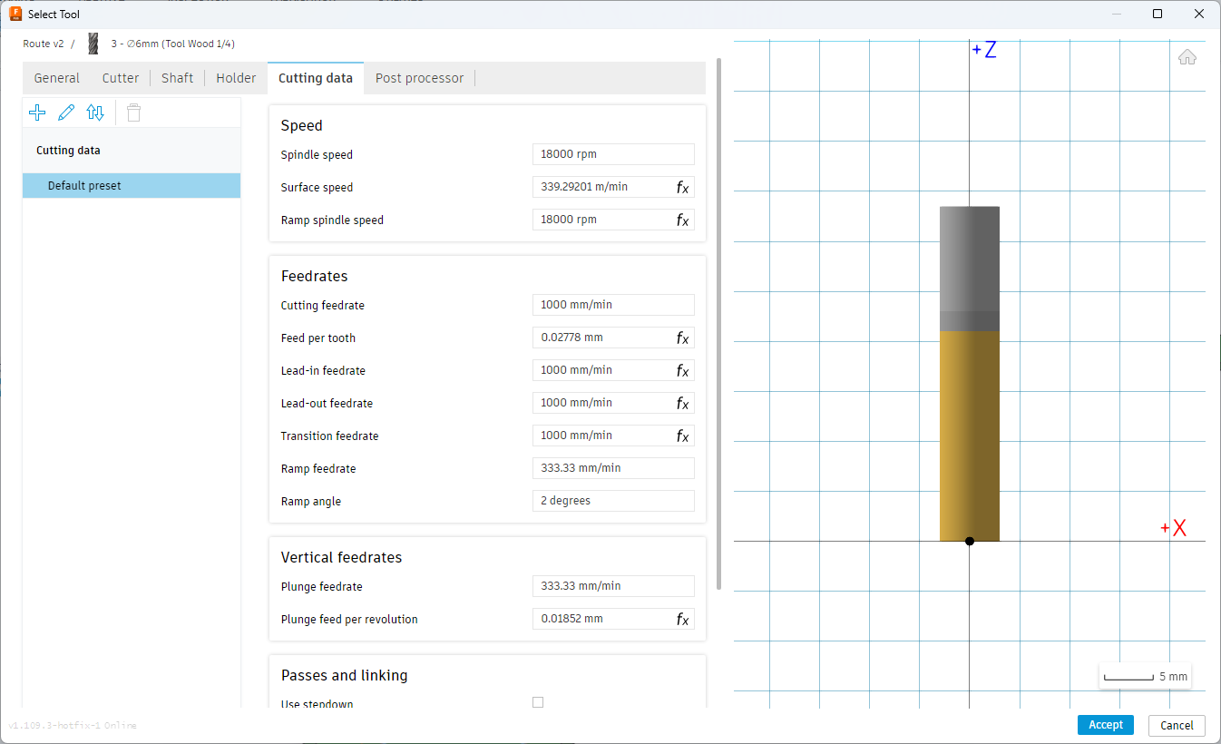Viewport: 1221px width, 744px height.
Task: Reset view with the home icon
Action: click(x=1187, y=58)
